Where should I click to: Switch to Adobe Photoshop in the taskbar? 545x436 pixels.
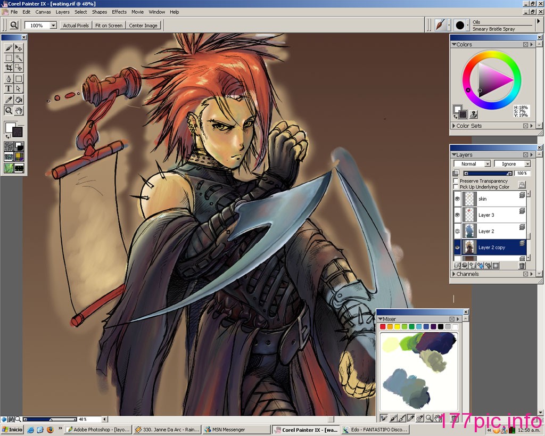tap(98, 430)
